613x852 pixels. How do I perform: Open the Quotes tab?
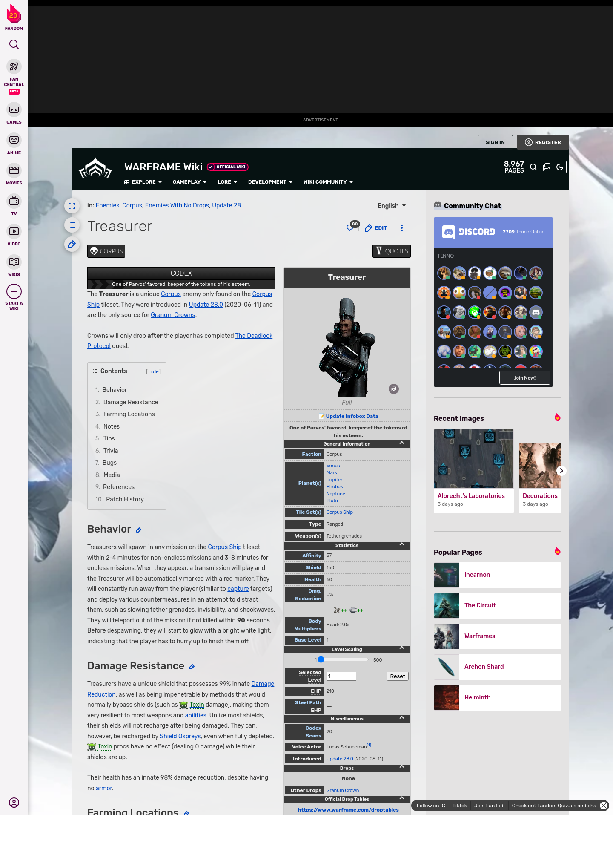(x=392, y=251)
